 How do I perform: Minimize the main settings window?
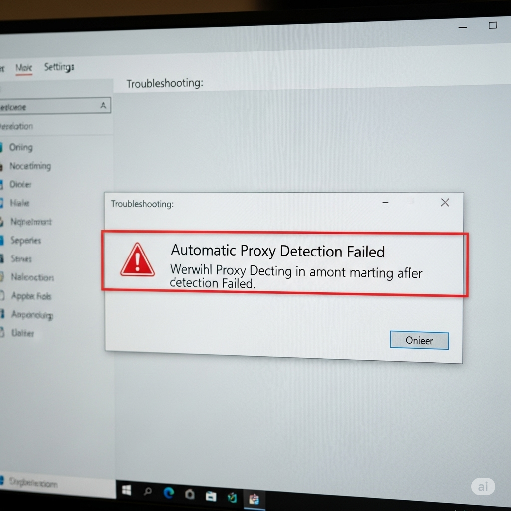pos(463,28)
